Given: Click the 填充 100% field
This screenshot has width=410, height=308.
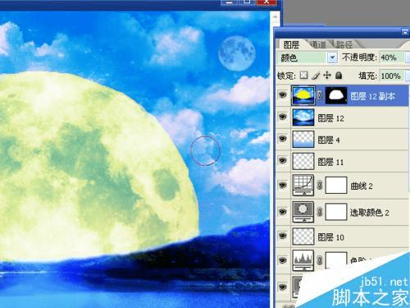Looking at the screenshot, I should tap(391, 76).
